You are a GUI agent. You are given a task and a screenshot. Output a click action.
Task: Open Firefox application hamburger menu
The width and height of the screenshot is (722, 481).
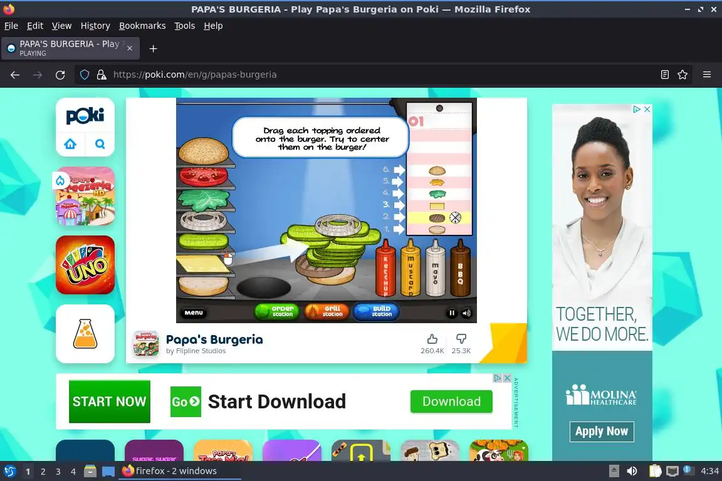707,75
